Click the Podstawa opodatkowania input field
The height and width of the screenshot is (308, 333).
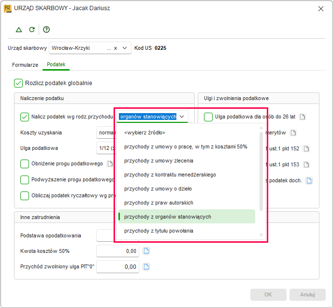[106, 235]
